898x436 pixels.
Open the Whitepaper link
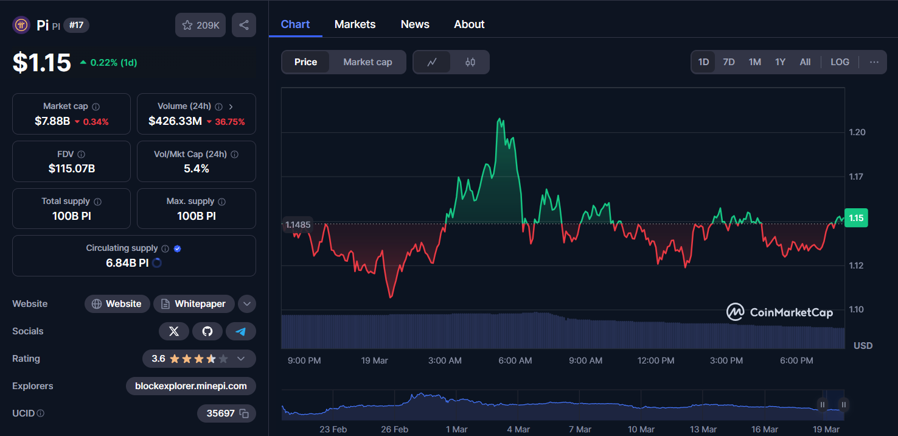pos(193,304)
